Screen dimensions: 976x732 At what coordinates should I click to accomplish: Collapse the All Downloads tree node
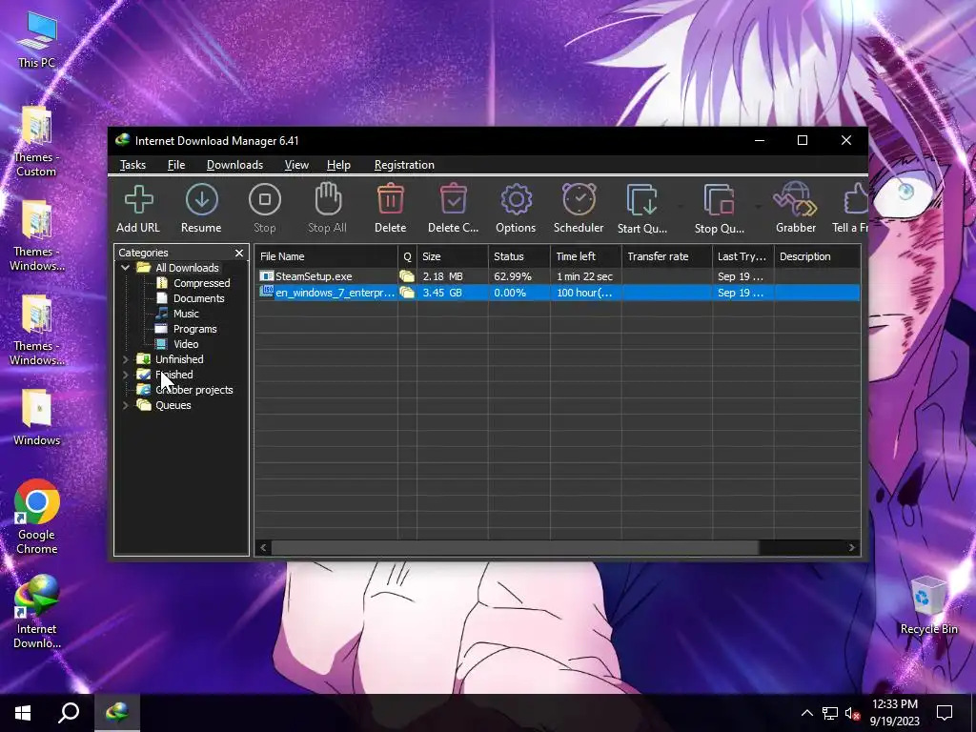[125, 268]
